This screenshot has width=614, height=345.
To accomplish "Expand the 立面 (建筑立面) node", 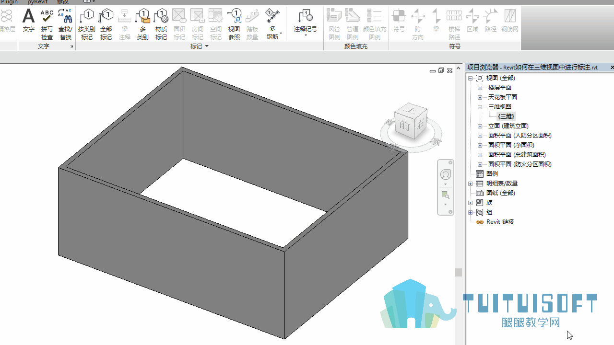I will (x=480, y=126).
